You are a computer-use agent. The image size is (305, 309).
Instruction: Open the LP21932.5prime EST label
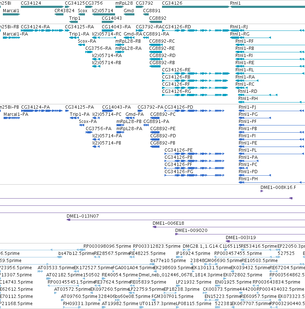194,282
